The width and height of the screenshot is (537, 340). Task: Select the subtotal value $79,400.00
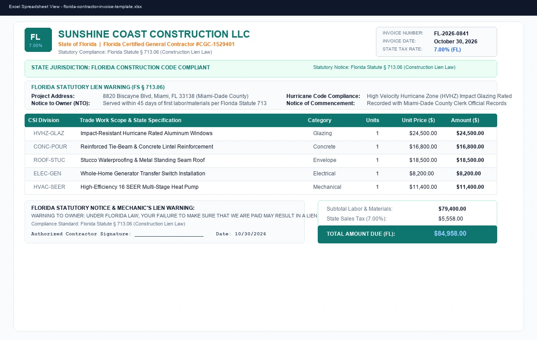click(x=452, y=209)
